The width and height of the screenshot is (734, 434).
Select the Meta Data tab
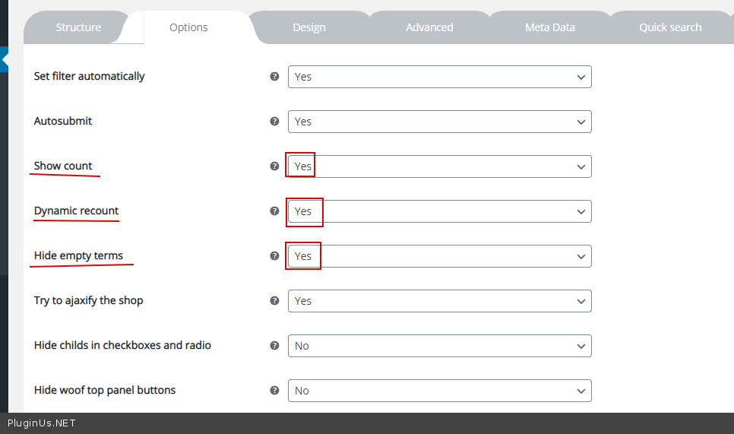click(549, 27)
